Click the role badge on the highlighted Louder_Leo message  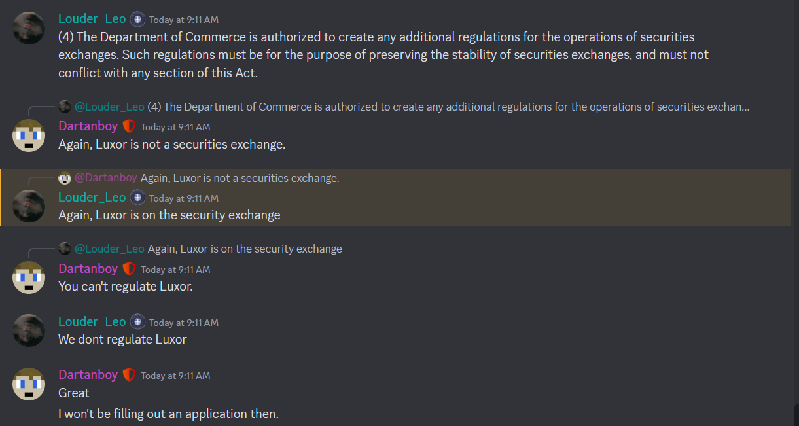[137, 198]
